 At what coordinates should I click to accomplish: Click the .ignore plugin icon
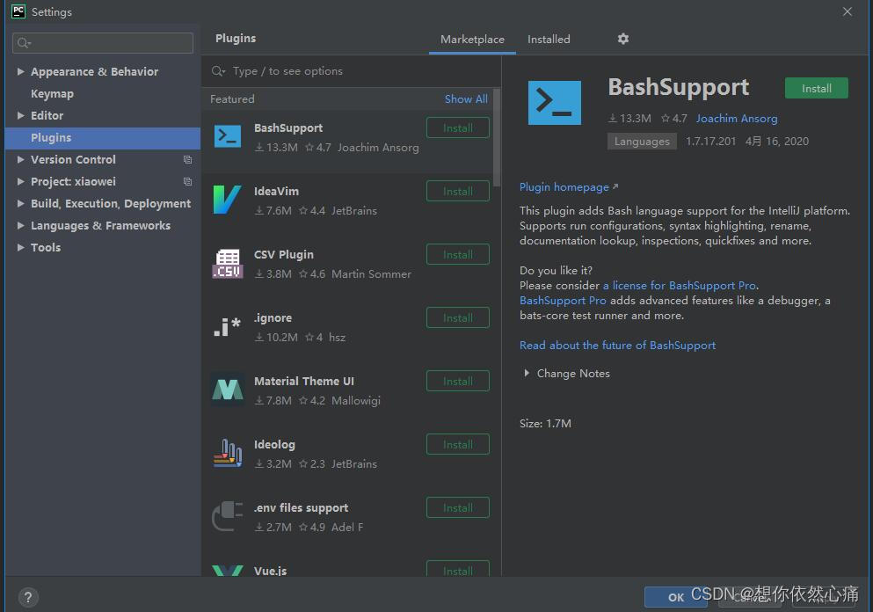[227, 326]
